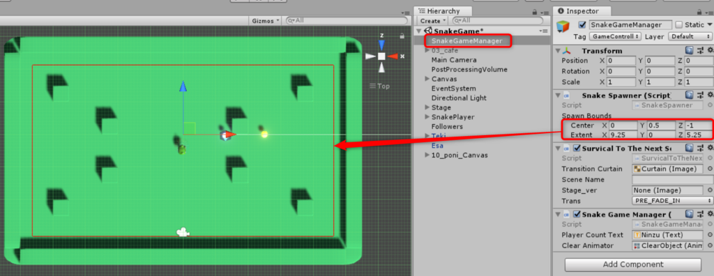Open Snake Game Manager help icon
This screenshot has height=276, width=714.
pos(690,214)
